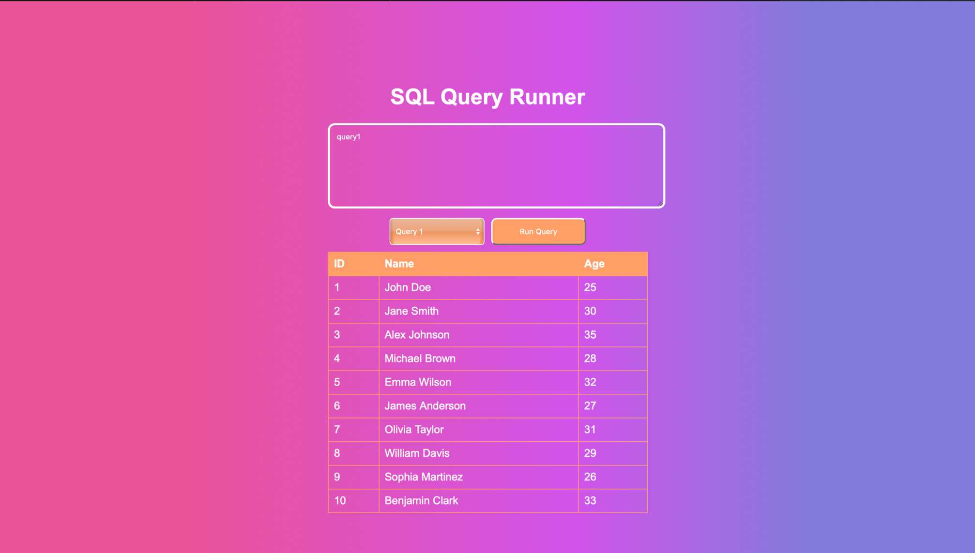Screen dimensions: 975x553
Task: Click age 26 in Sophia Martinez's row
Action: [613, 477]
